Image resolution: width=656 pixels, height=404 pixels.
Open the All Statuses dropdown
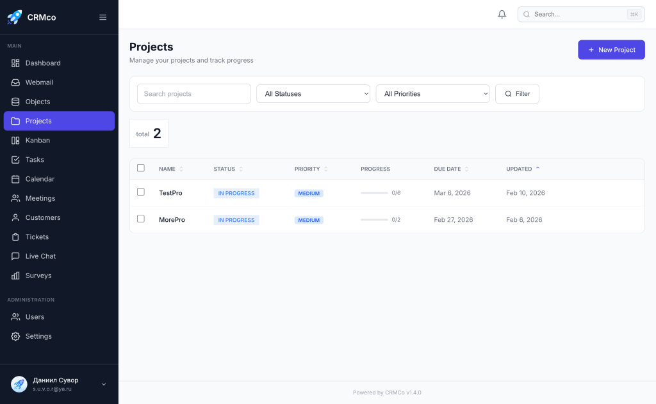(x=313, y=94)
